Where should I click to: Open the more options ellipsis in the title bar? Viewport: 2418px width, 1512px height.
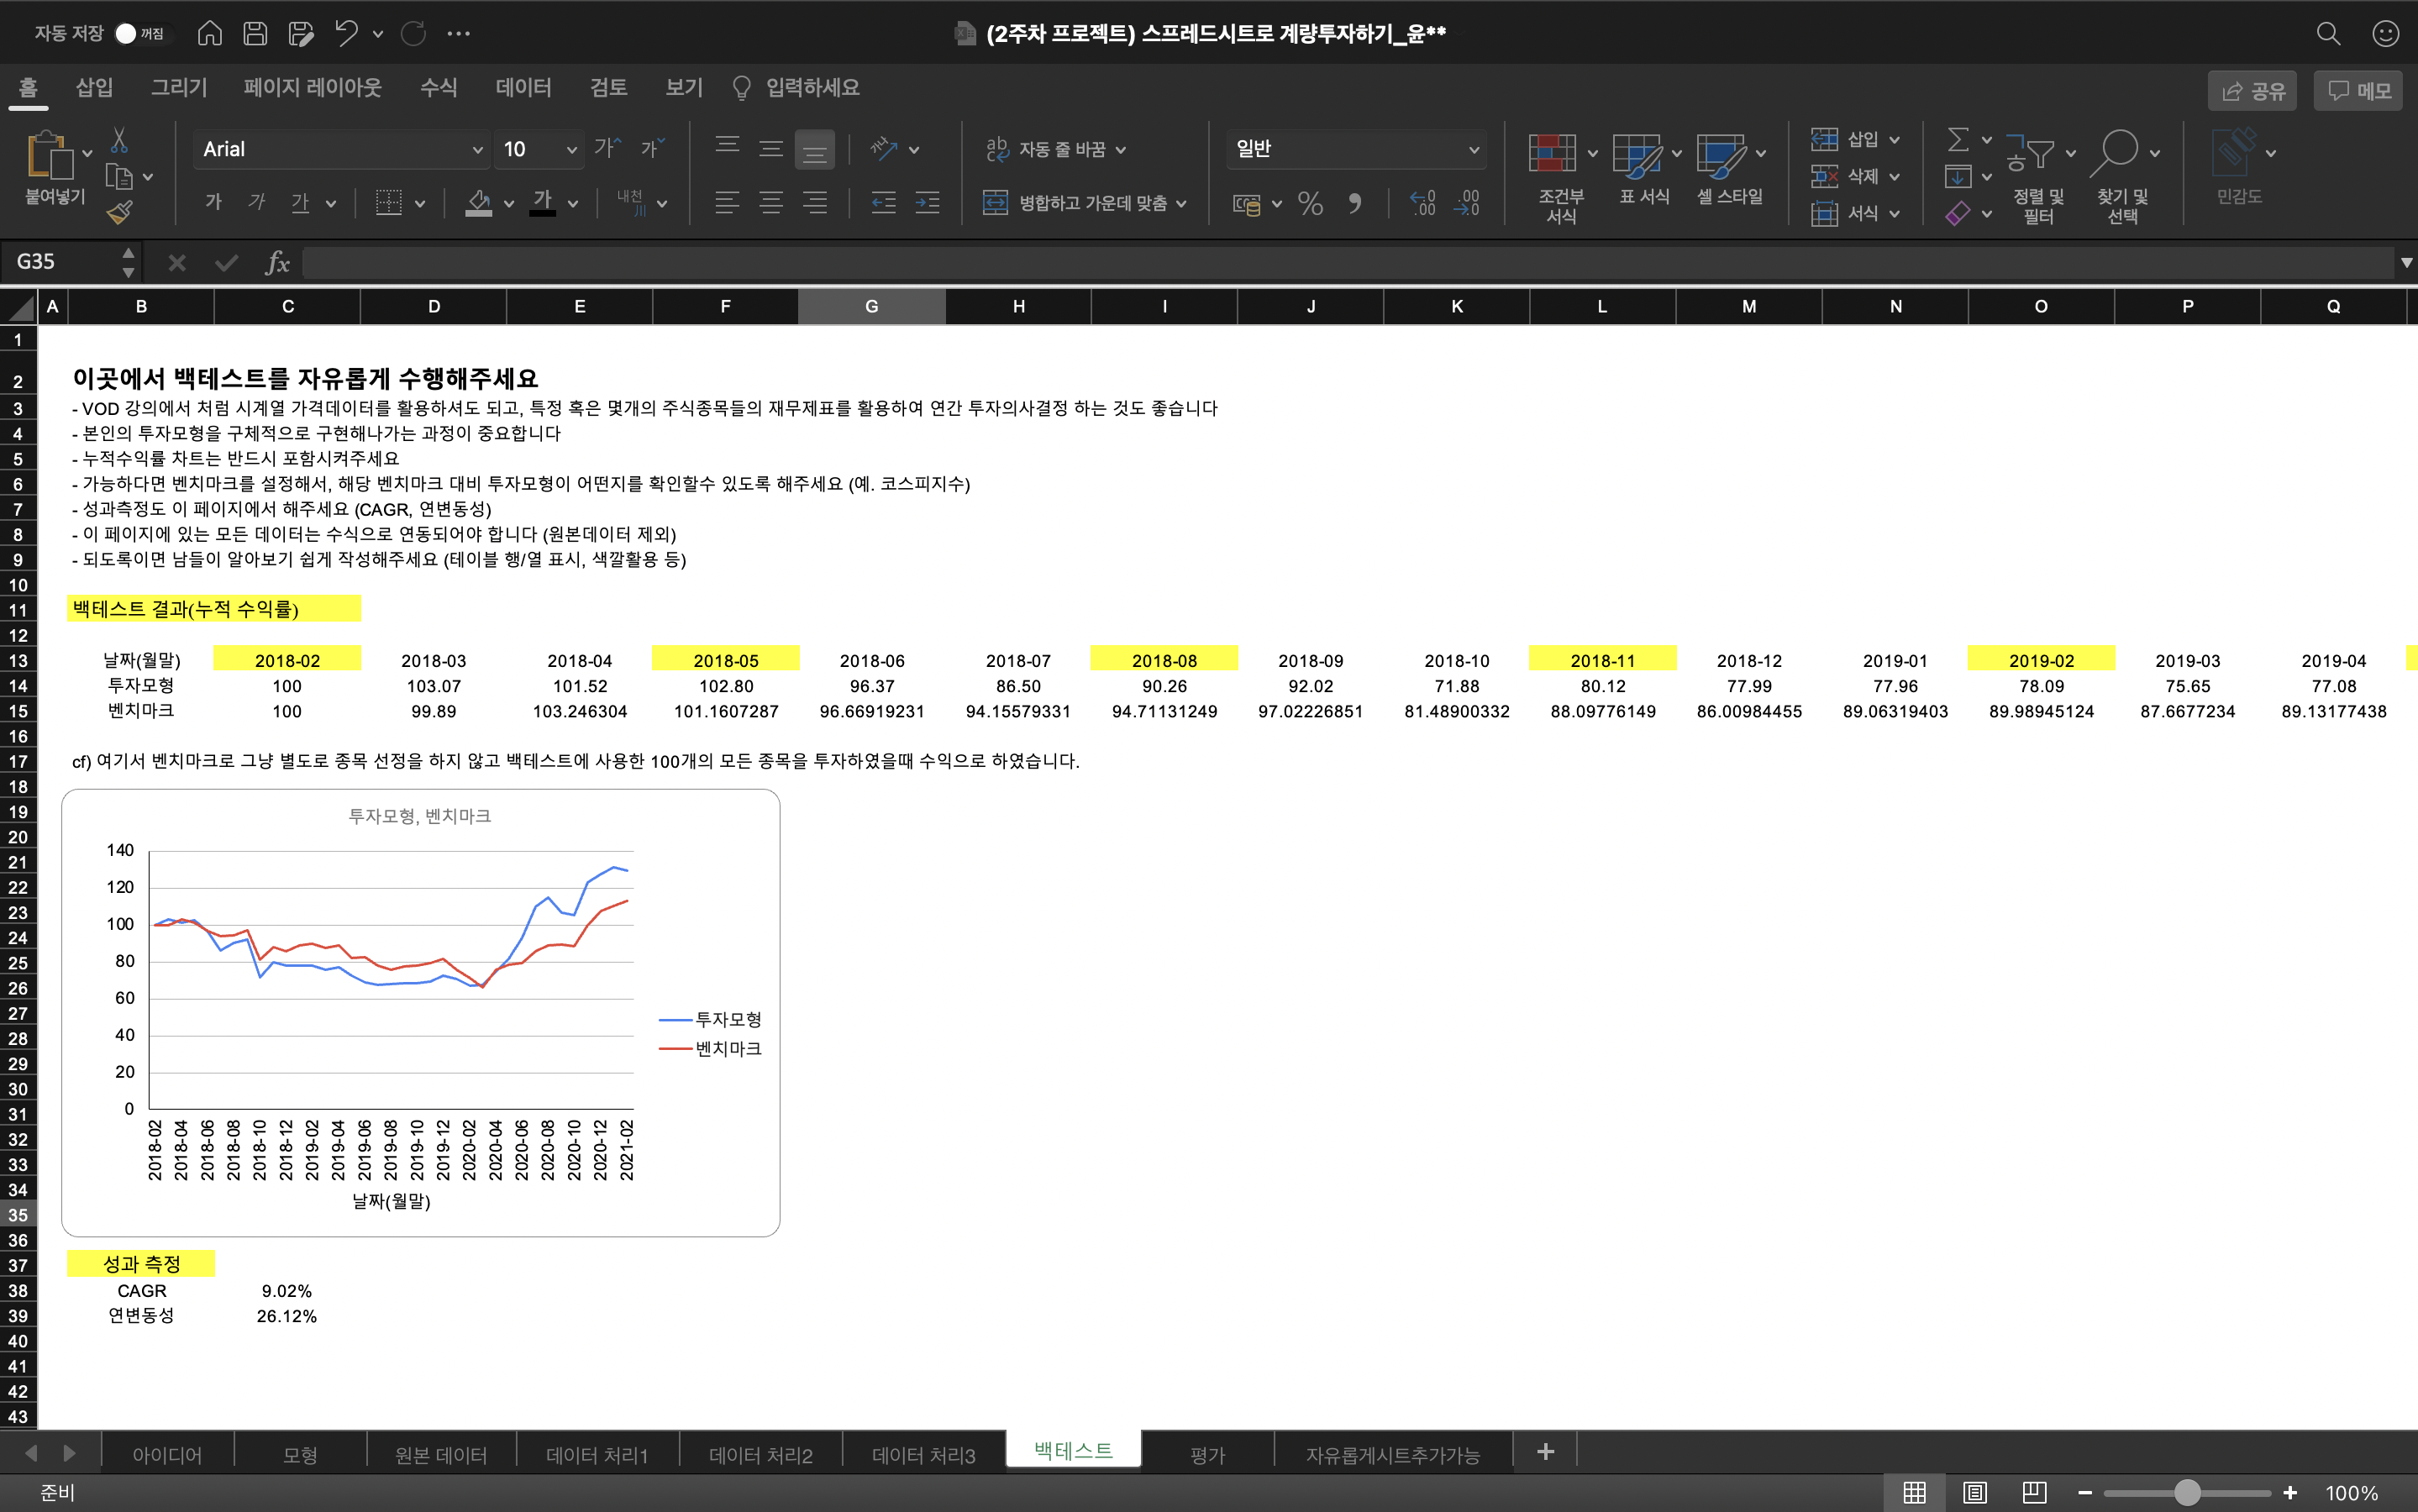pyautogui.click(x=459, y=33)
